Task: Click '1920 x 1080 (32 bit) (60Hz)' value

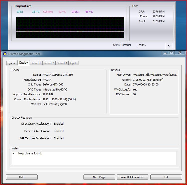Action: (59, 99)
